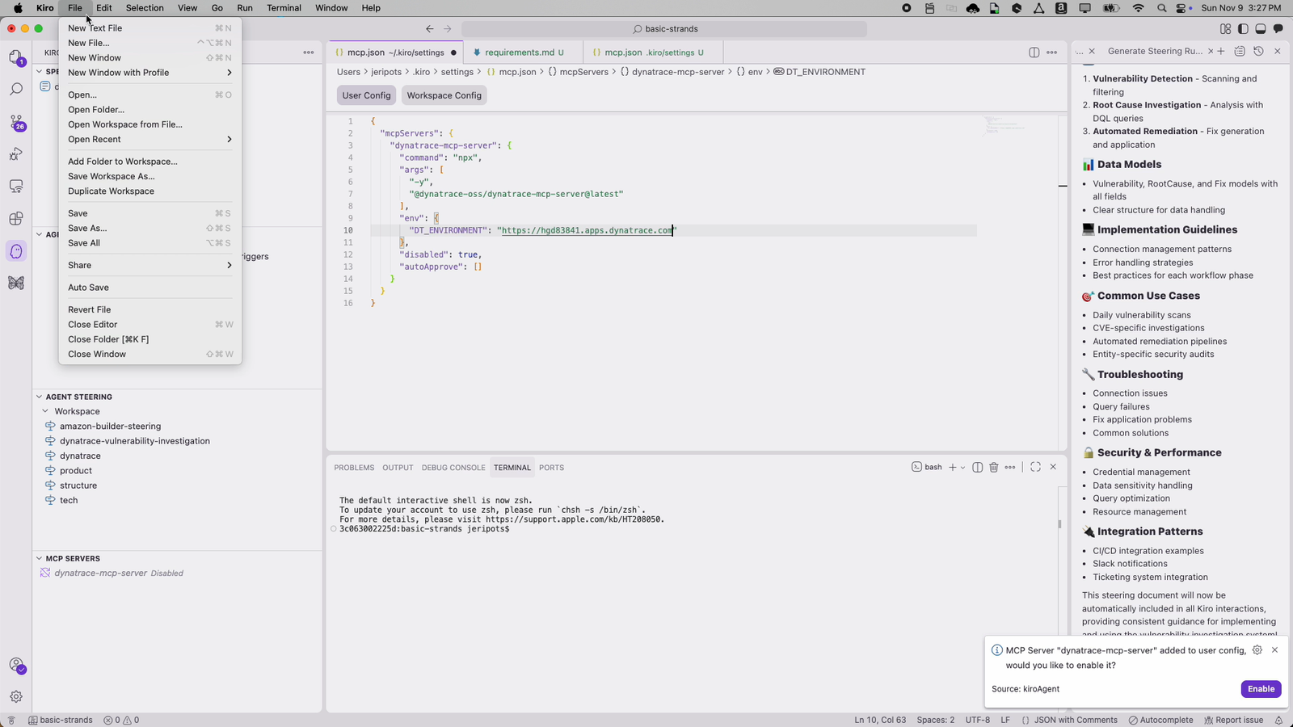Click the basic-strands command center search
The width and height of the screenshot is (1293, 727).
pos(664,29)
